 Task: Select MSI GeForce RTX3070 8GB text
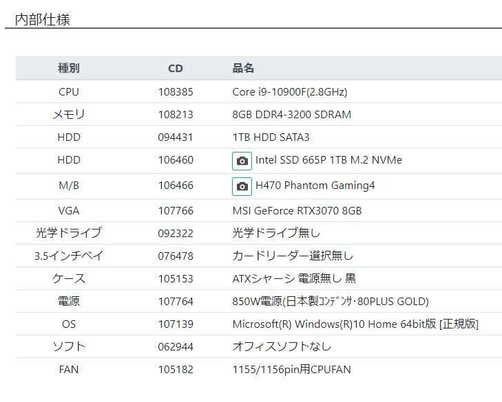(297, 211)
